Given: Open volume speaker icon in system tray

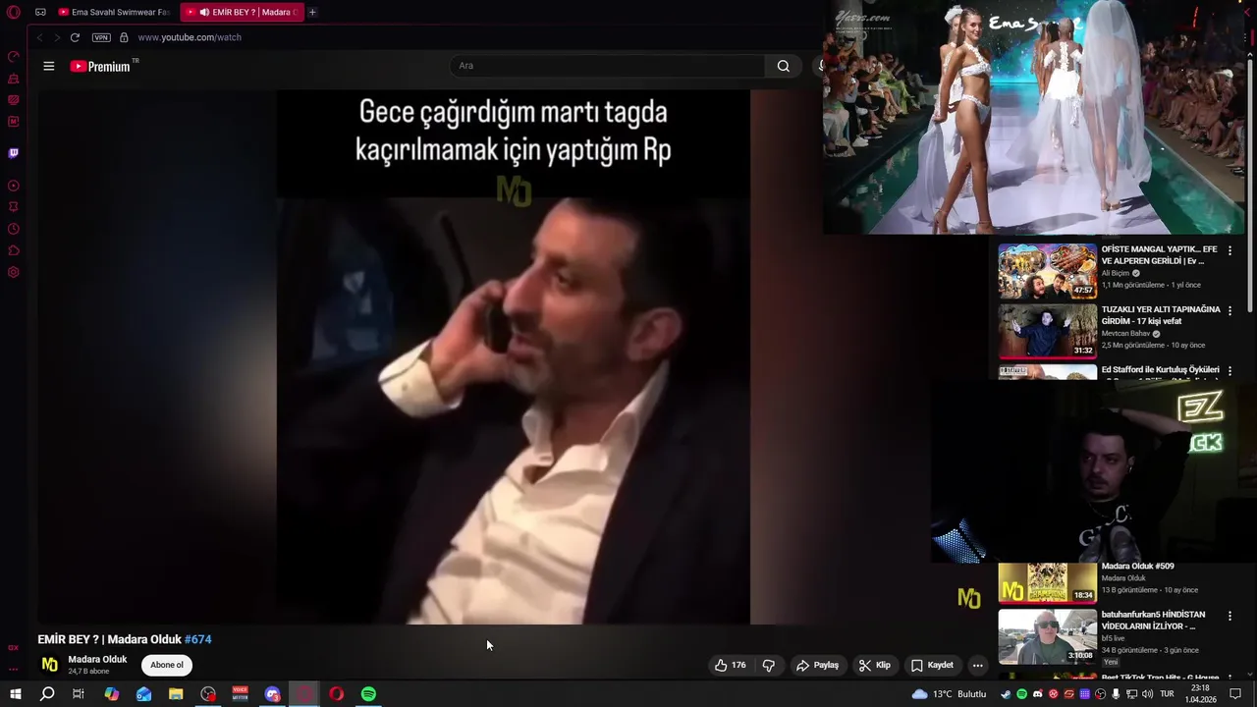Looking at the screenshot, I should (x=1147, y=694).
